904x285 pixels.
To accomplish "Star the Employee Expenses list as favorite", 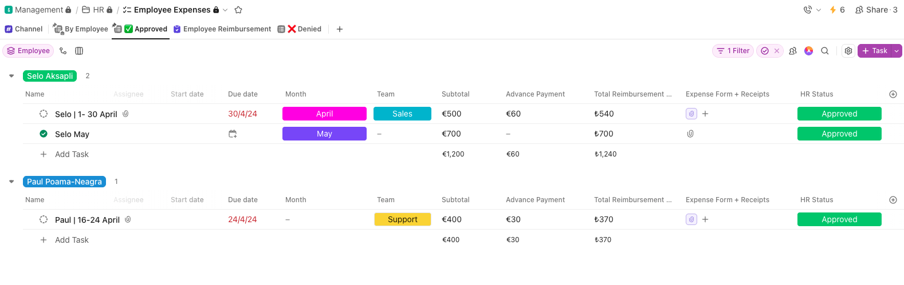I will pos(238,10).
